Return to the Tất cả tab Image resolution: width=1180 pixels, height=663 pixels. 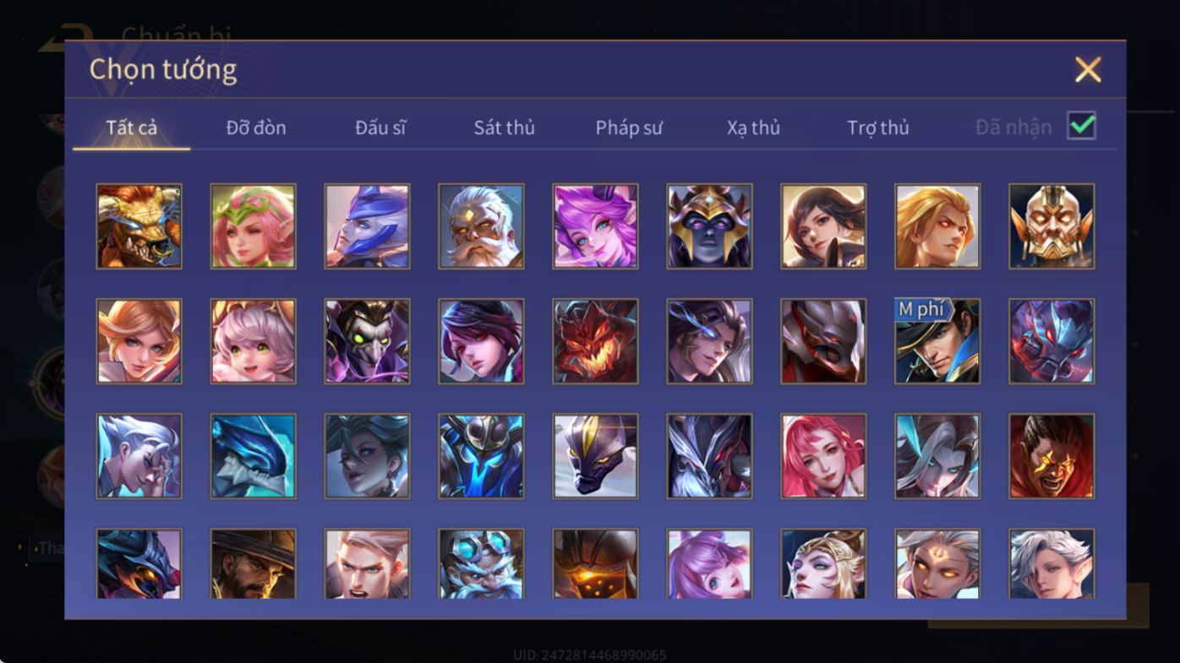pos(132,128)
